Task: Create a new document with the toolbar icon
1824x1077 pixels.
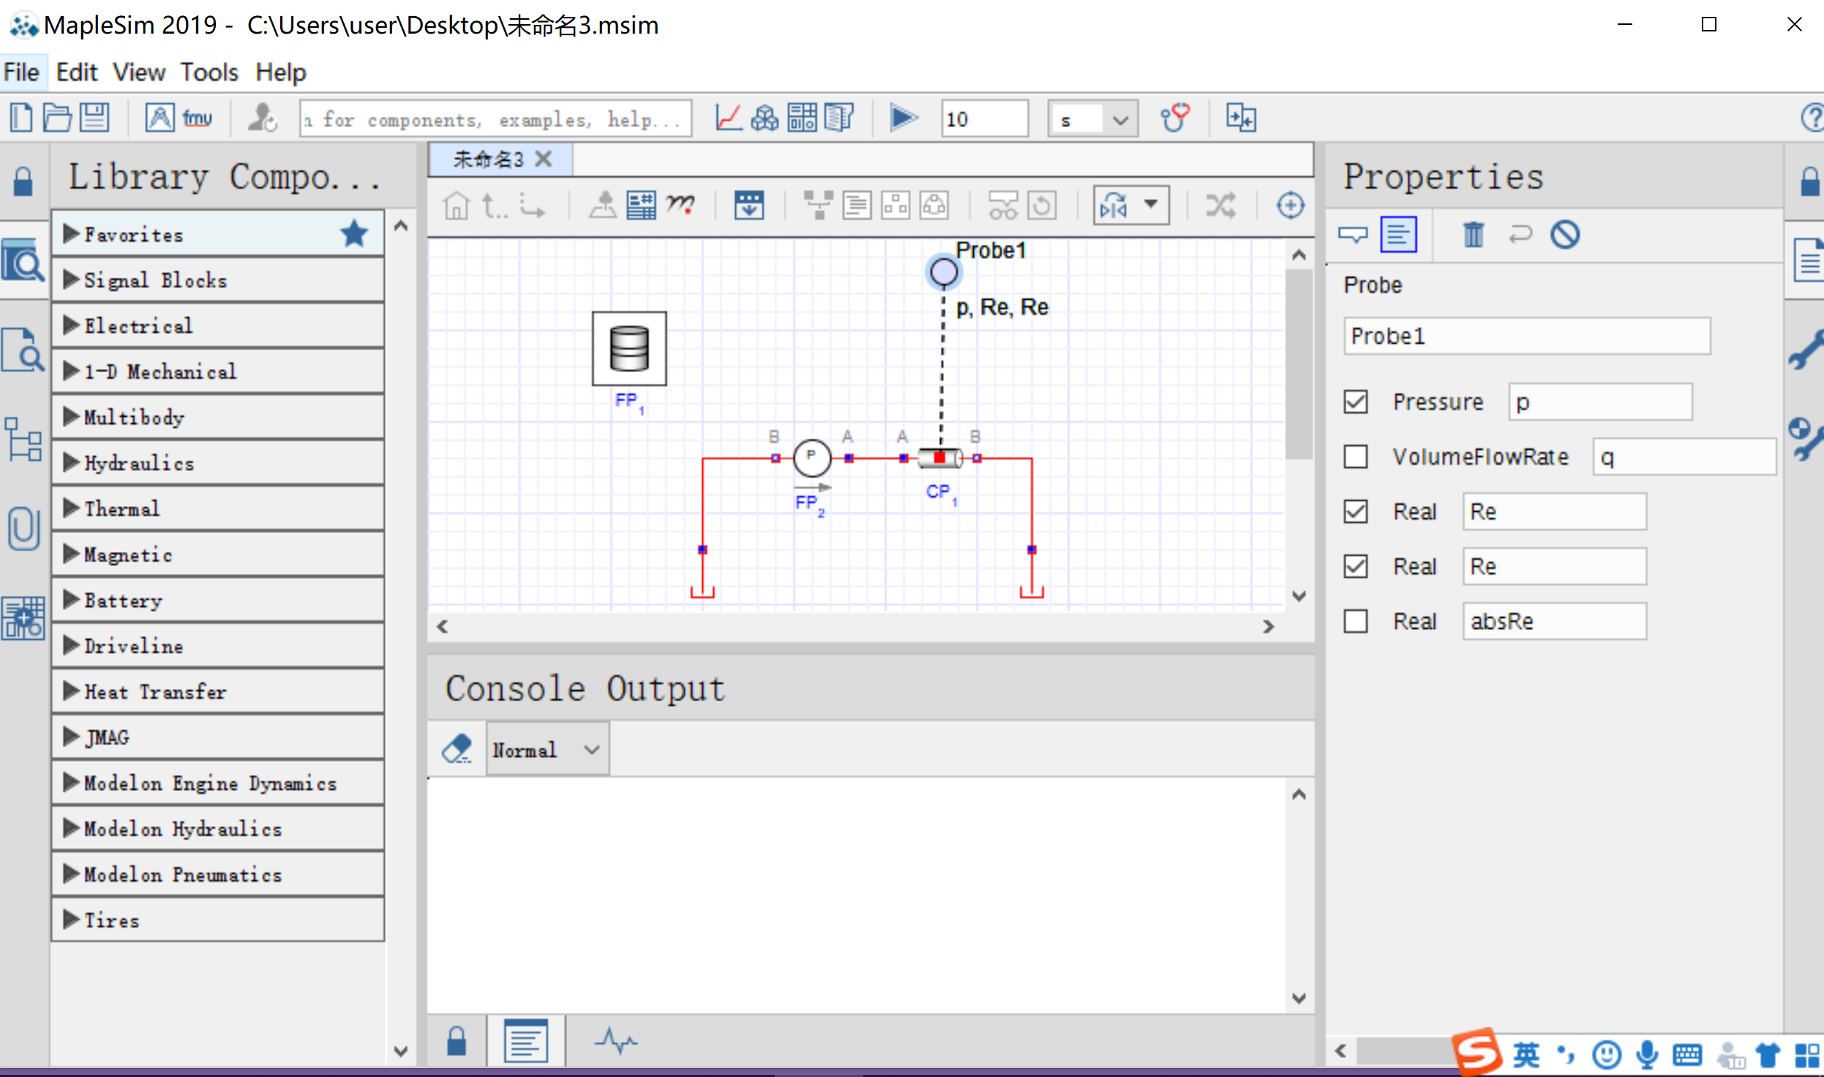Action: [21, 117]
